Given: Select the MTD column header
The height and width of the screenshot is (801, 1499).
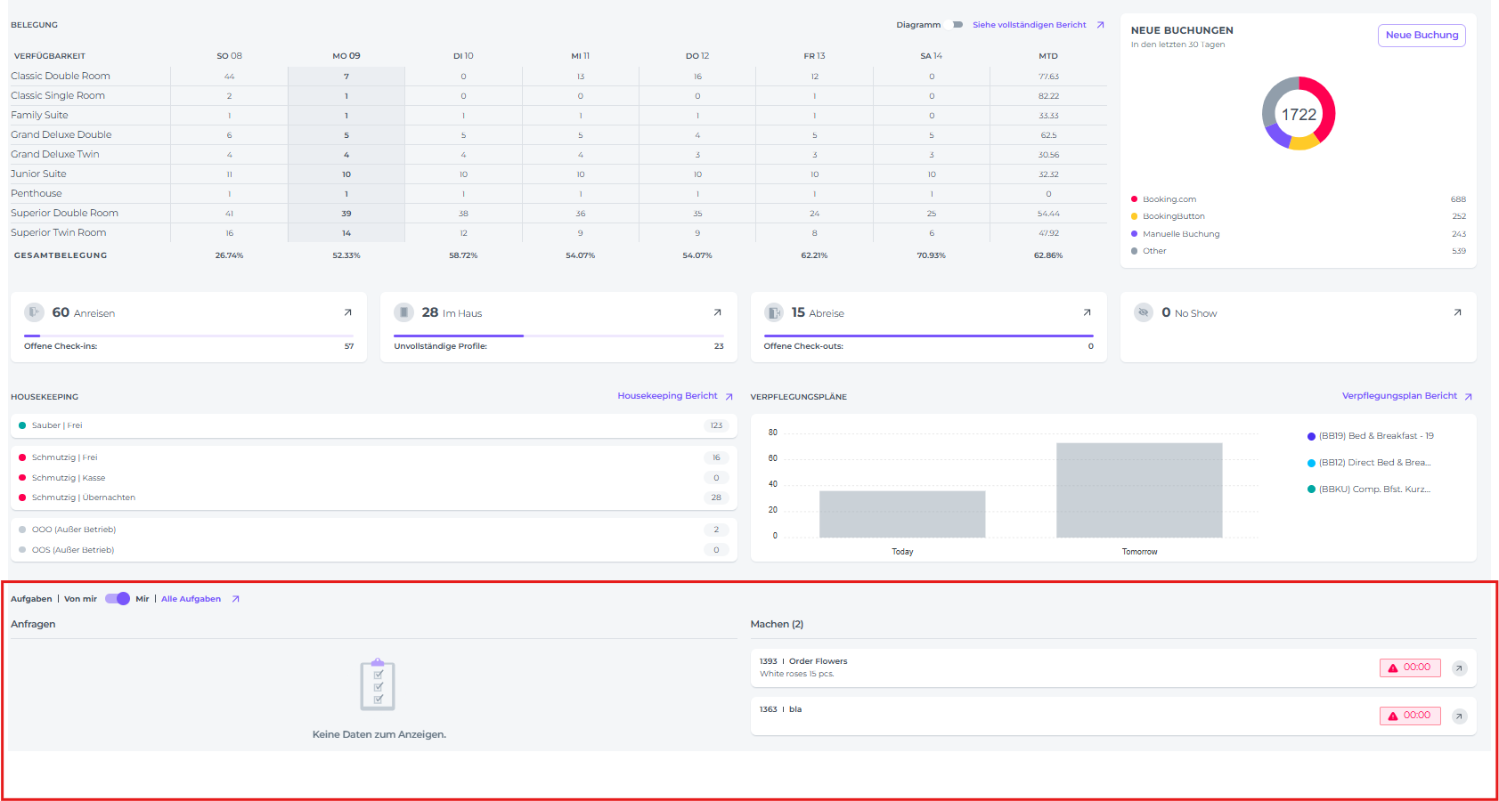Looking at the screenshot, I should [x=1047, y=56].
